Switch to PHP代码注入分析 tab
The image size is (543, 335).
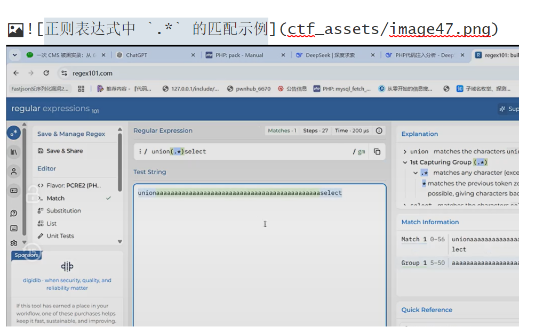coord(425,55)
